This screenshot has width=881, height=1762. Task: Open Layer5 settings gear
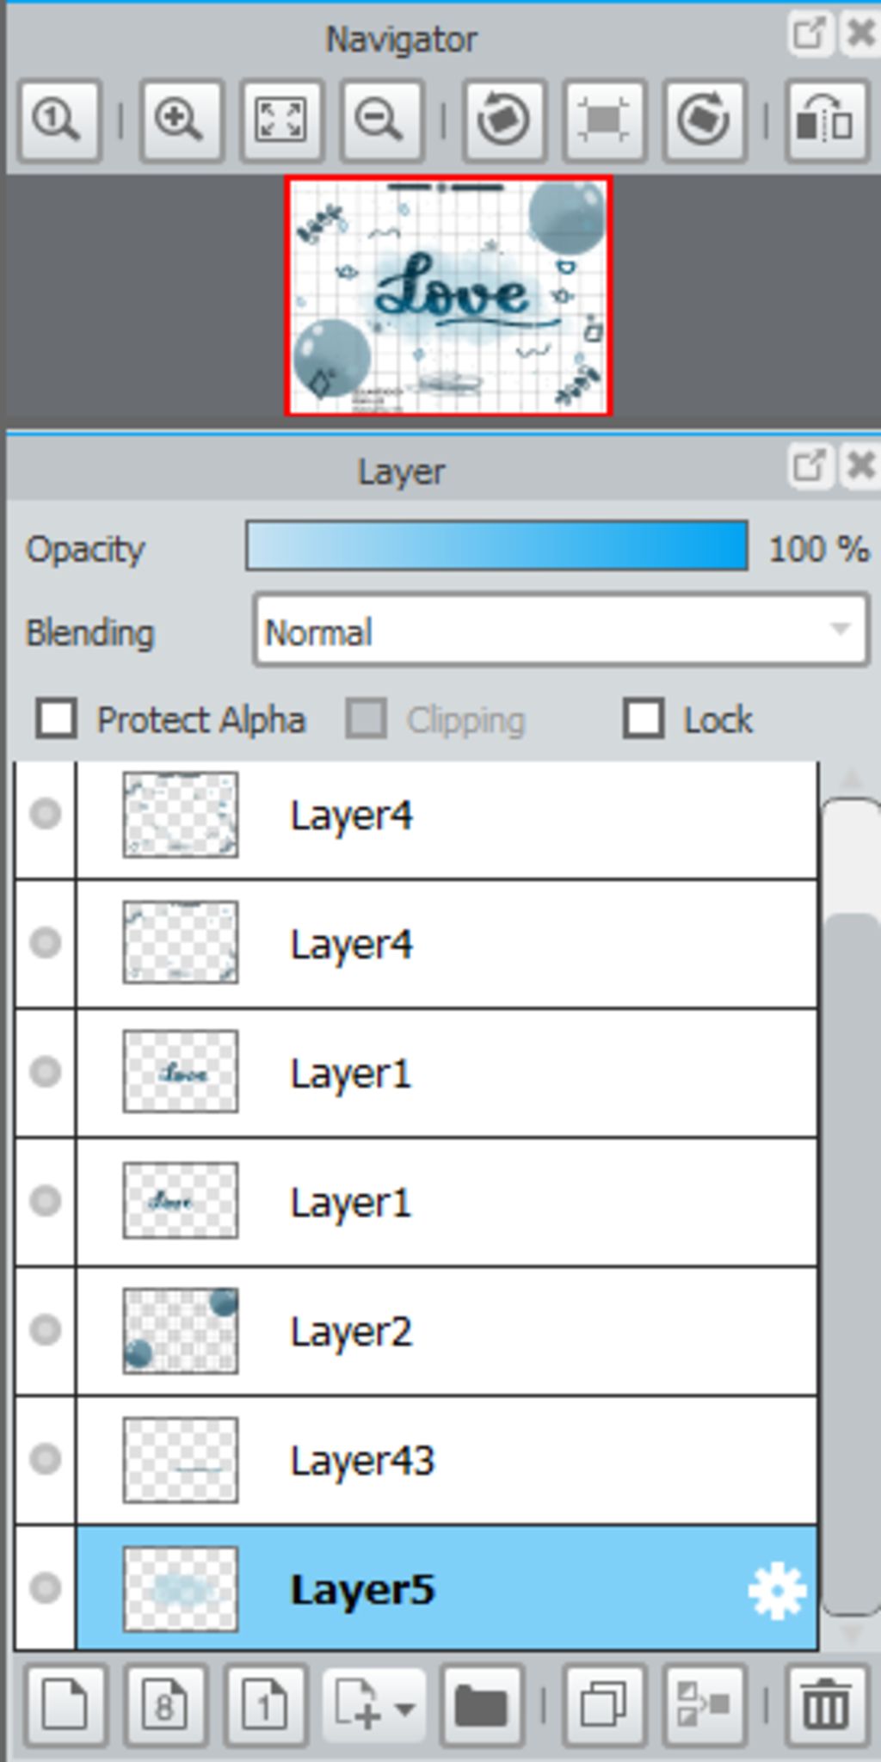pos(777,1592)
